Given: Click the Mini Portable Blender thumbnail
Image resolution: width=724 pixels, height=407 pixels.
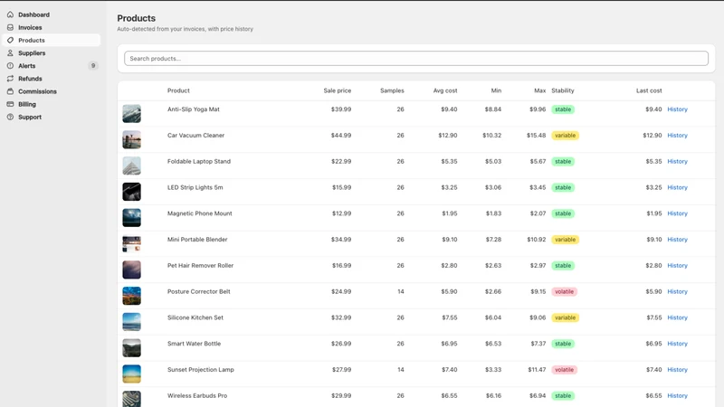Looking at the screenshot, I should pos(131,243).
